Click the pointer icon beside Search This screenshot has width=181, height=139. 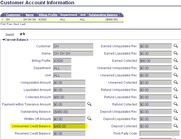[24, 34]
